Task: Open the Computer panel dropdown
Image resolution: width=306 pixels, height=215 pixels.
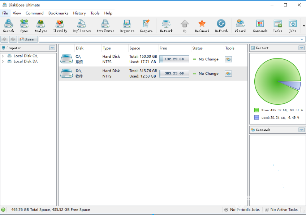Action: point(52,48)
